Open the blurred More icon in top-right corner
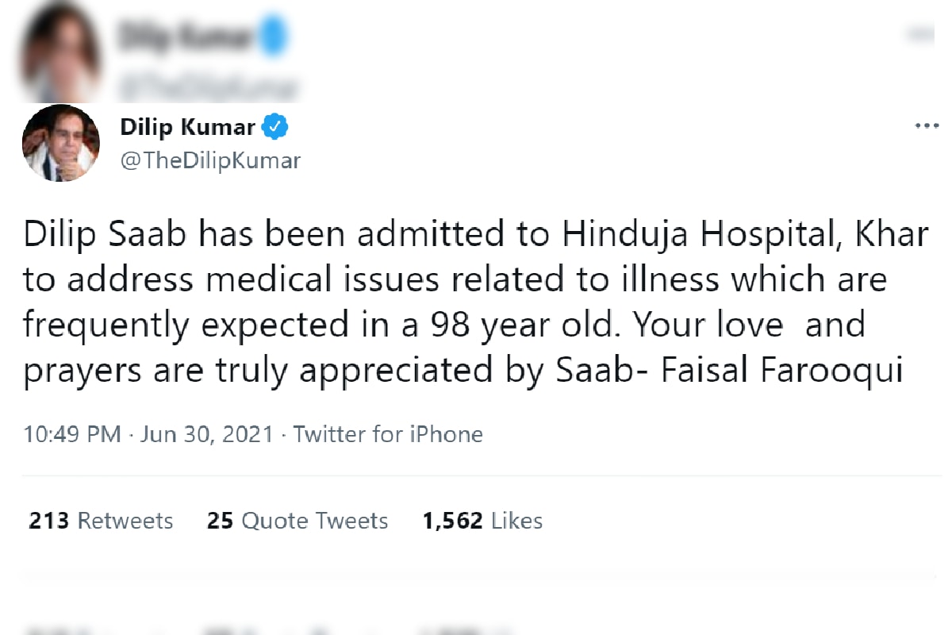The image size is (952, 635). click(x=922, y=33)
